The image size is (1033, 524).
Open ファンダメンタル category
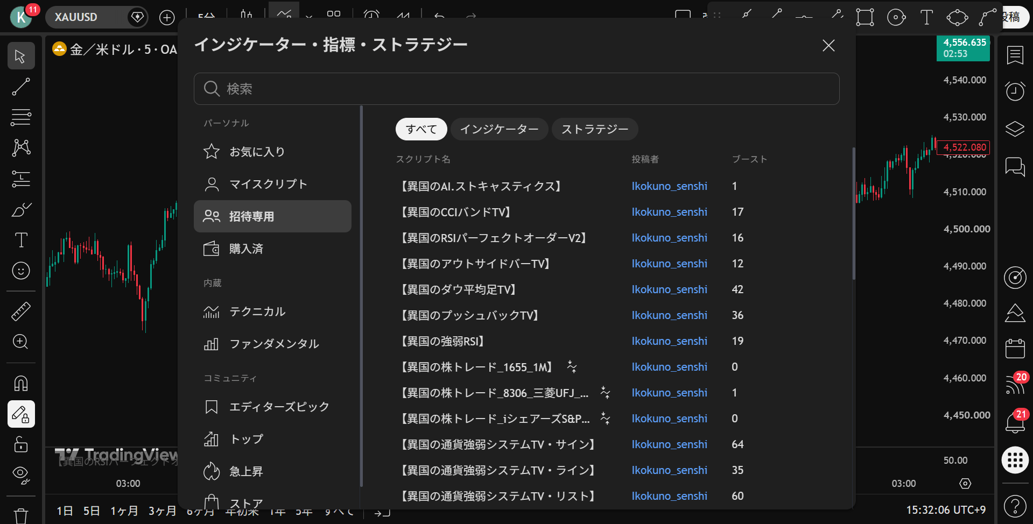pos(272,344)
